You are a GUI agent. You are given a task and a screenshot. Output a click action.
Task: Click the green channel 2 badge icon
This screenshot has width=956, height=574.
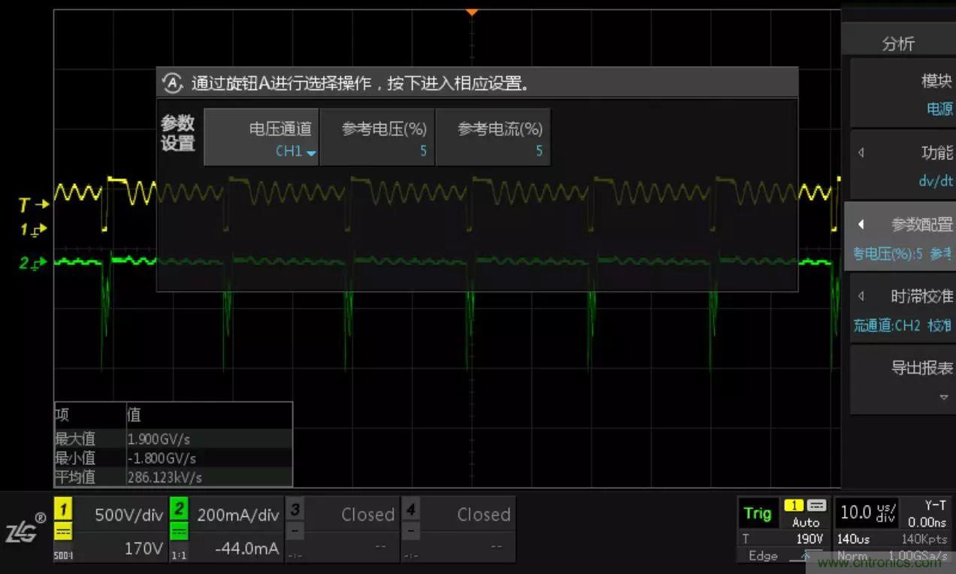(x=179, y=508)
